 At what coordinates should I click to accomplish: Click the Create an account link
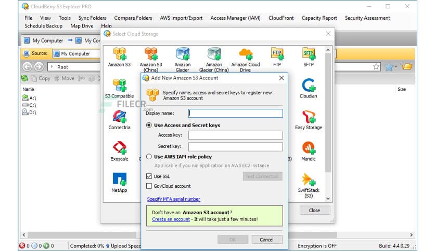[171, 219]
